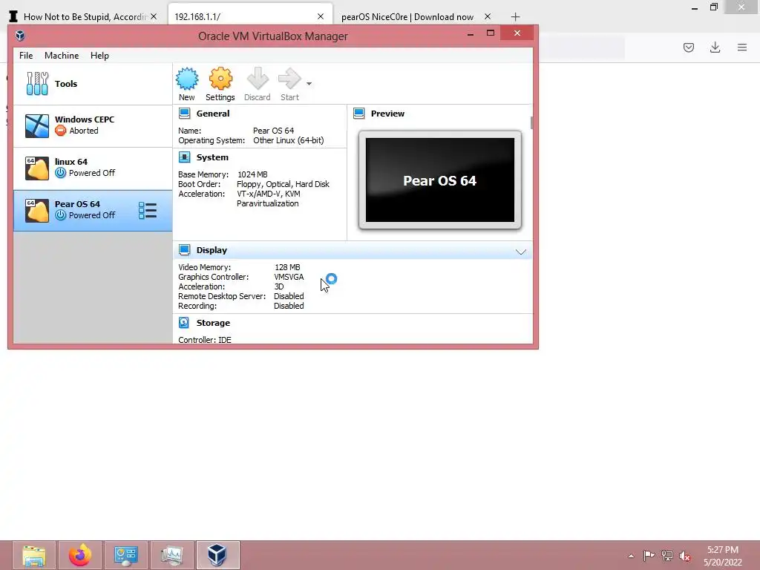Click the System section chip icon
This screenshot has width=760, height=570.
[x=184, y=157]
